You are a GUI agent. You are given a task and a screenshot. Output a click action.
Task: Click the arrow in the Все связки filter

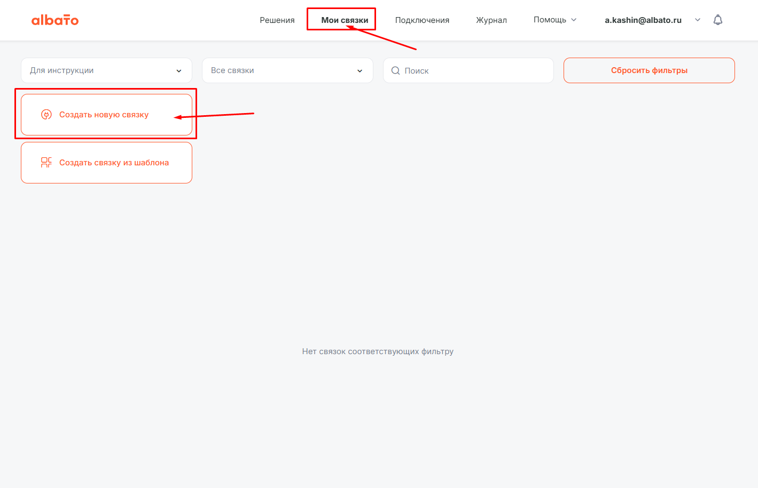click(x=360, y=71)
